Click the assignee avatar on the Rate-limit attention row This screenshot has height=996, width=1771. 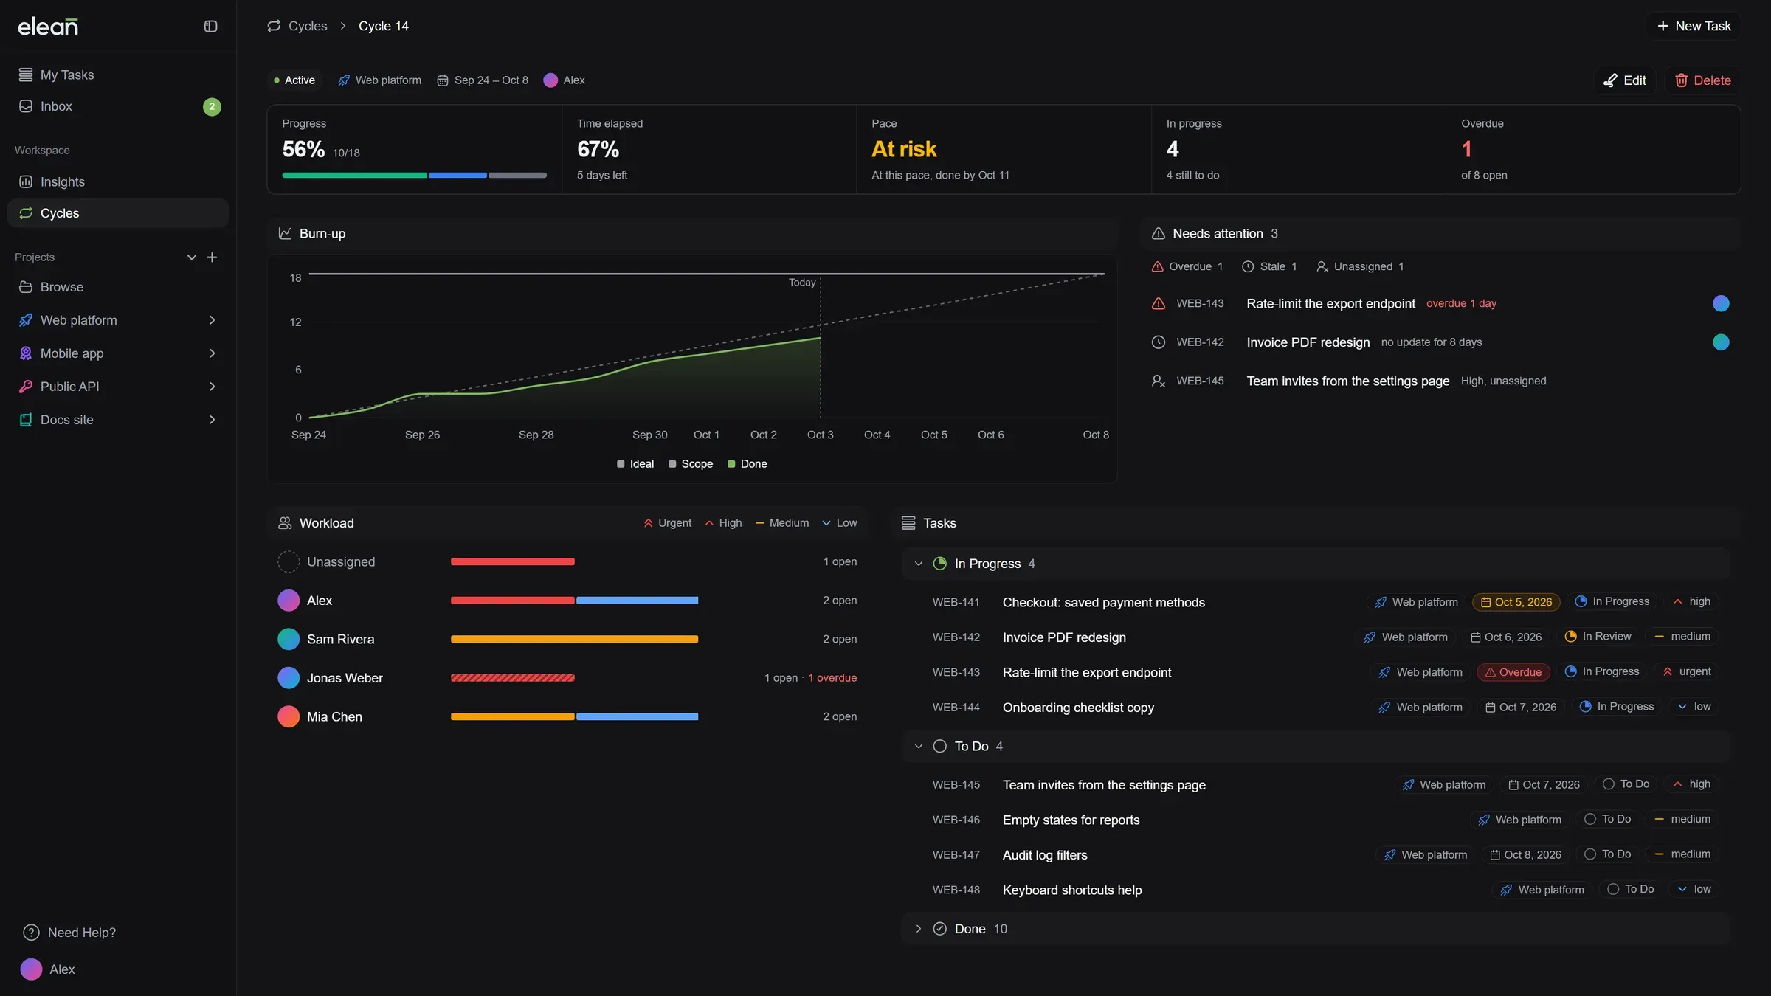pos(1721,303)
